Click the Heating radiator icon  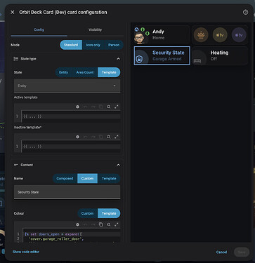[197, 61]
